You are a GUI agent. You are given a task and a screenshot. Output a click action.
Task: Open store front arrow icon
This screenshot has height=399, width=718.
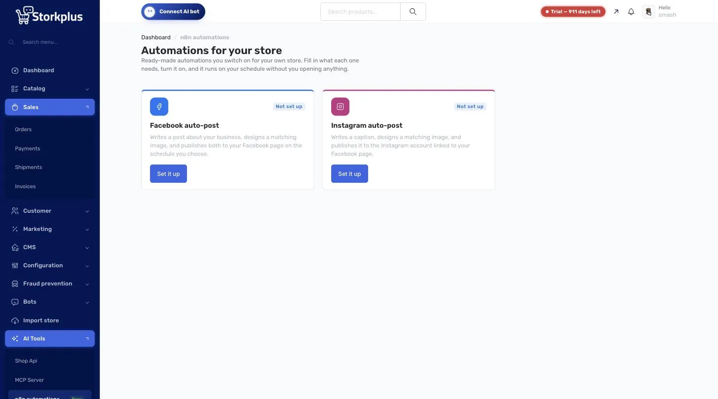(x=616, y=11)
